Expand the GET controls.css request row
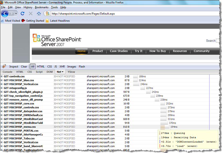This screenshot has width=222, height=153. [x=2, y=76]
